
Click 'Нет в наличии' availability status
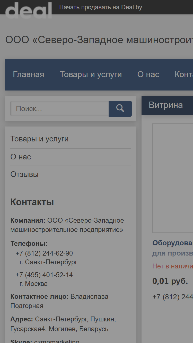pos(173,266)
